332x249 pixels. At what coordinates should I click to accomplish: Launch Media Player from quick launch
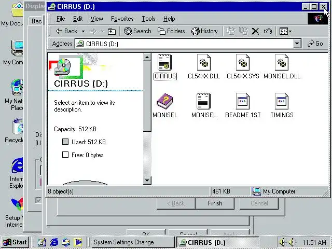78,242
